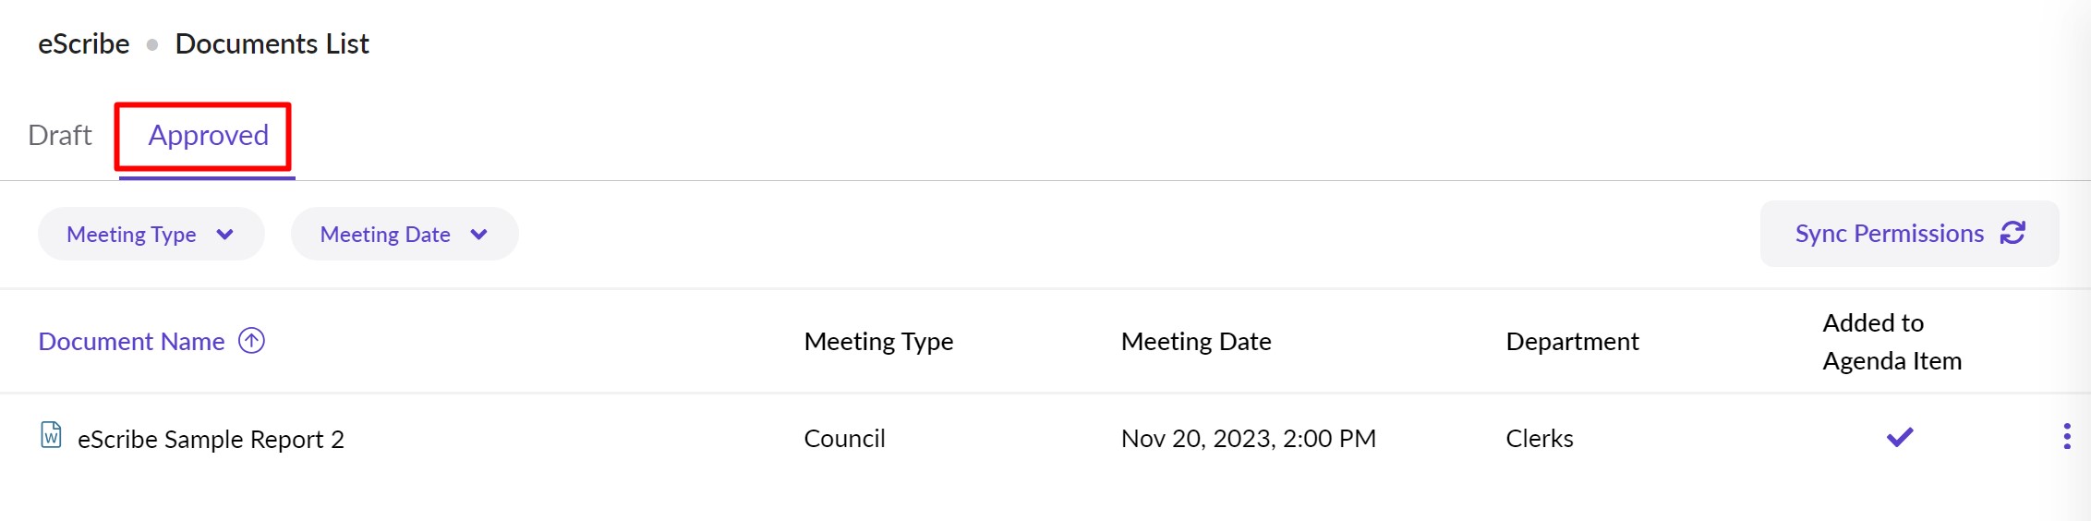Click the Word document file icon
Image resolution: width=2091 pixels, height=521 pixels.
[52, 435]
